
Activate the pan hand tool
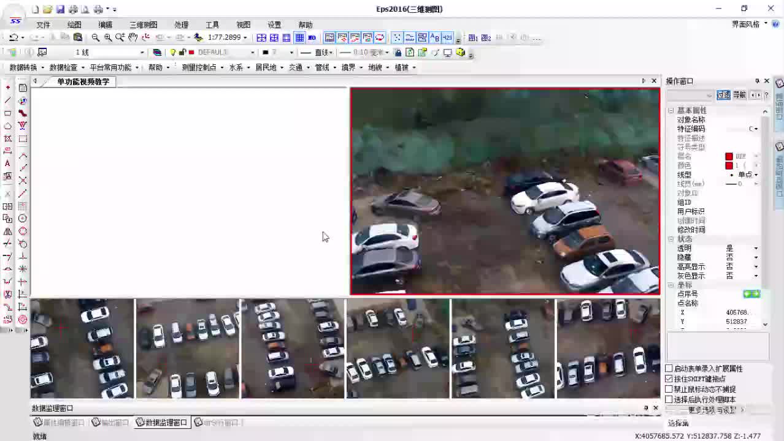coord(133,37)
